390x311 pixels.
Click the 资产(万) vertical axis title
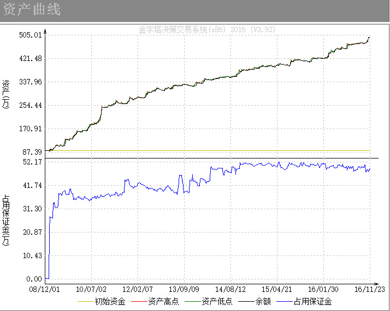[x=5, y=94]
